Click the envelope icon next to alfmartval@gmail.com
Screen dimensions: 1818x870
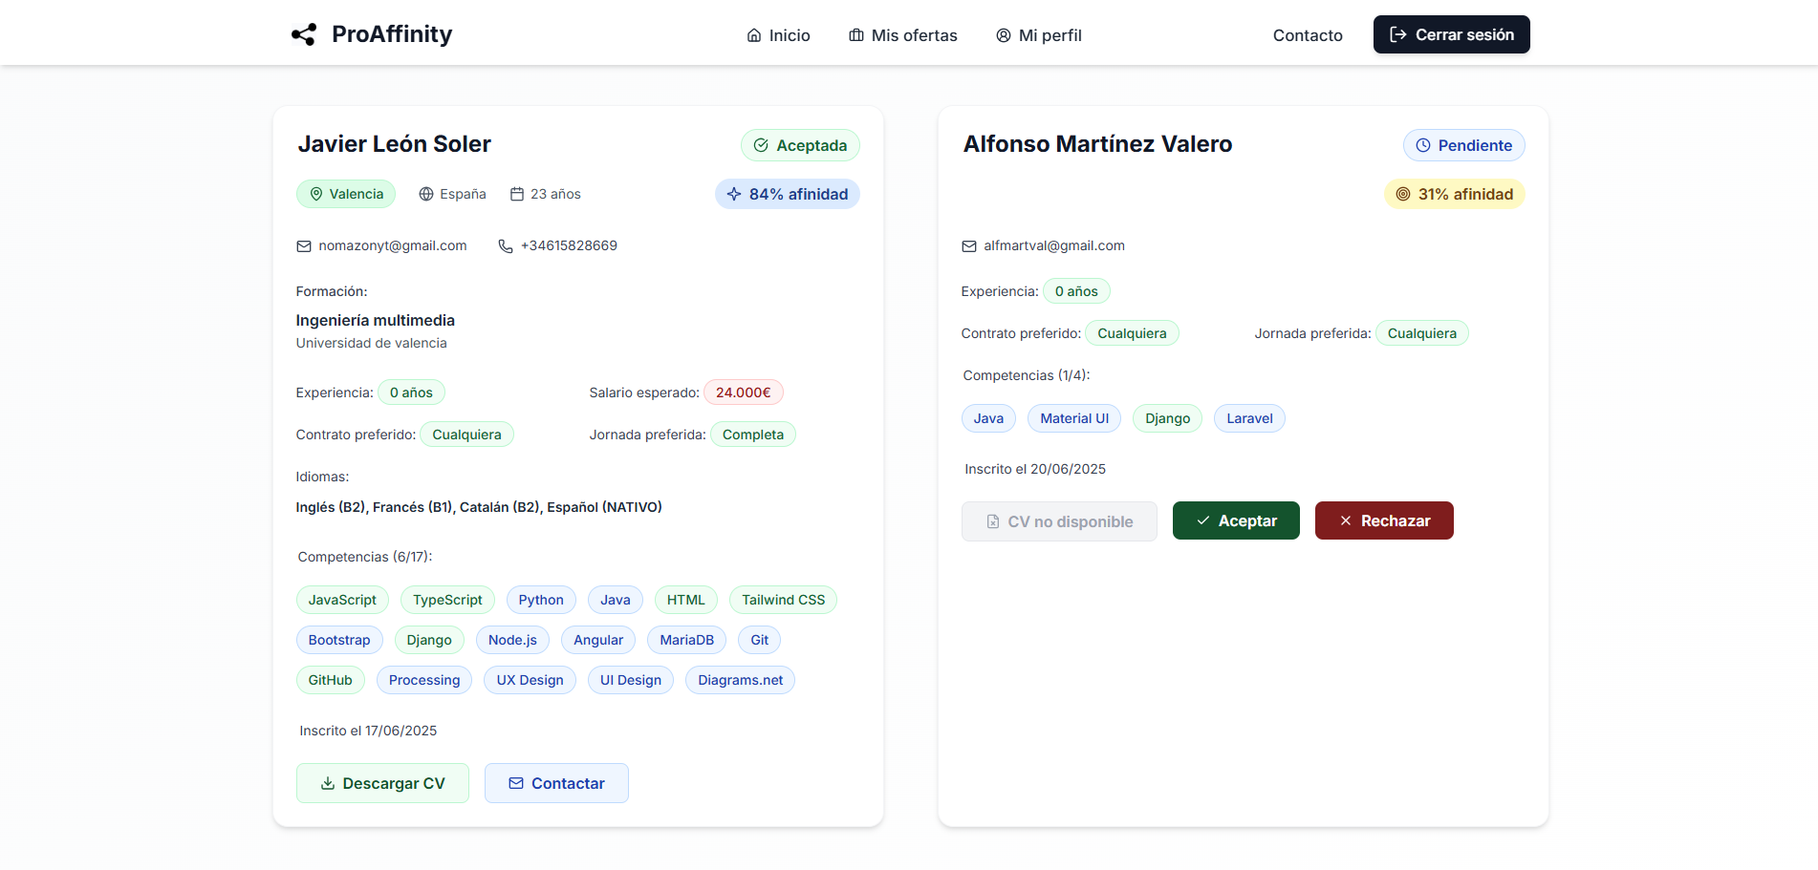tap(969, 246)
